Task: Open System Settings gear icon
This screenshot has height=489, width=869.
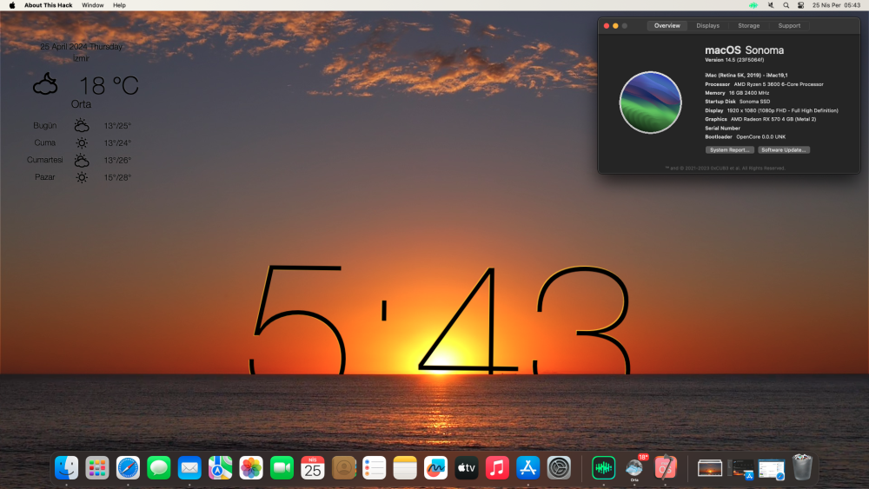Action: click(559, 468)
